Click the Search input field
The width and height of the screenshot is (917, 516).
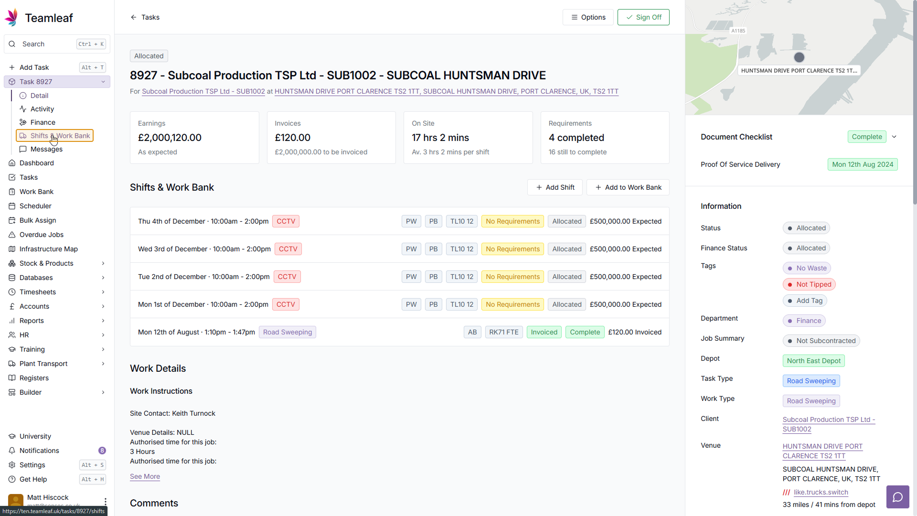click(x=48, y=44)
